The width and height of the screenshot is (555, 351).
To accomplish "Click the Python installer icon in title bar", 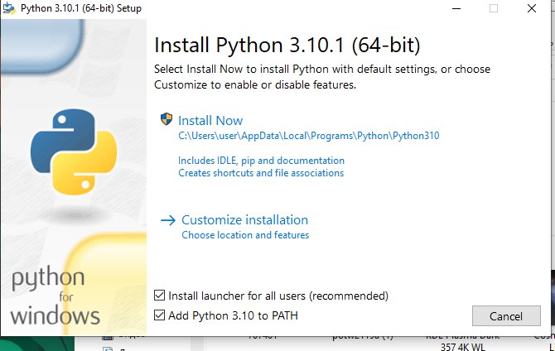I will coord(9,8).
